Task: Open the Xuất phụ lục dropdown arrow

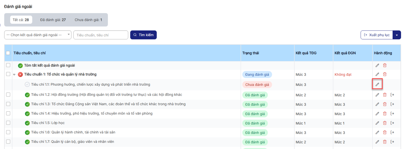Action: (397, 35)
